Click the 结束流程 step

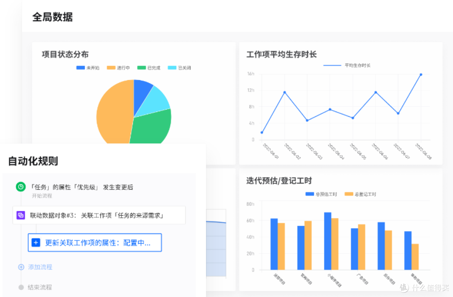pos(40,287)
